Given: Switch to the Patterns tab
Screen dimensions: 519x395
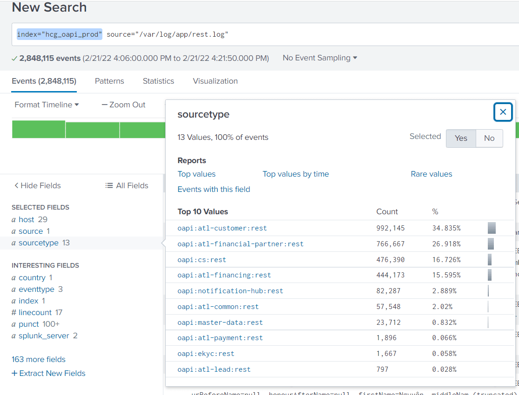Looking at the screenshot, I should (x=109, y=81).
